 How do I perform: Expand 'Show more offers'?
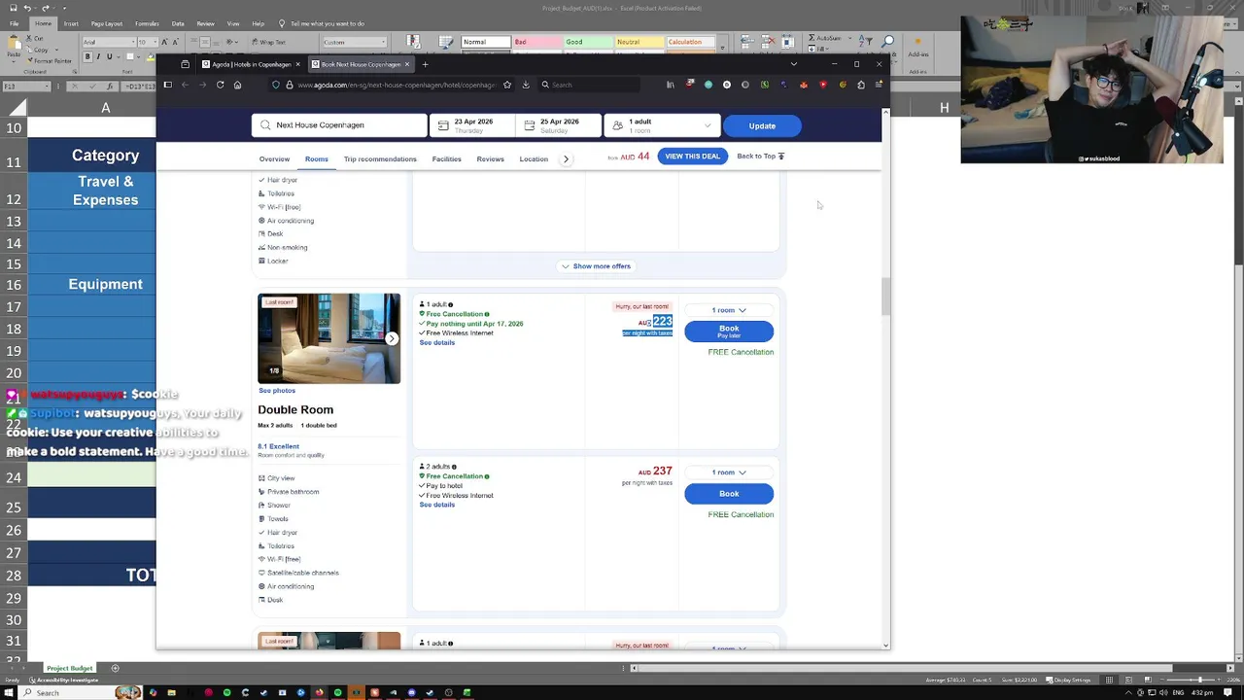597,266
